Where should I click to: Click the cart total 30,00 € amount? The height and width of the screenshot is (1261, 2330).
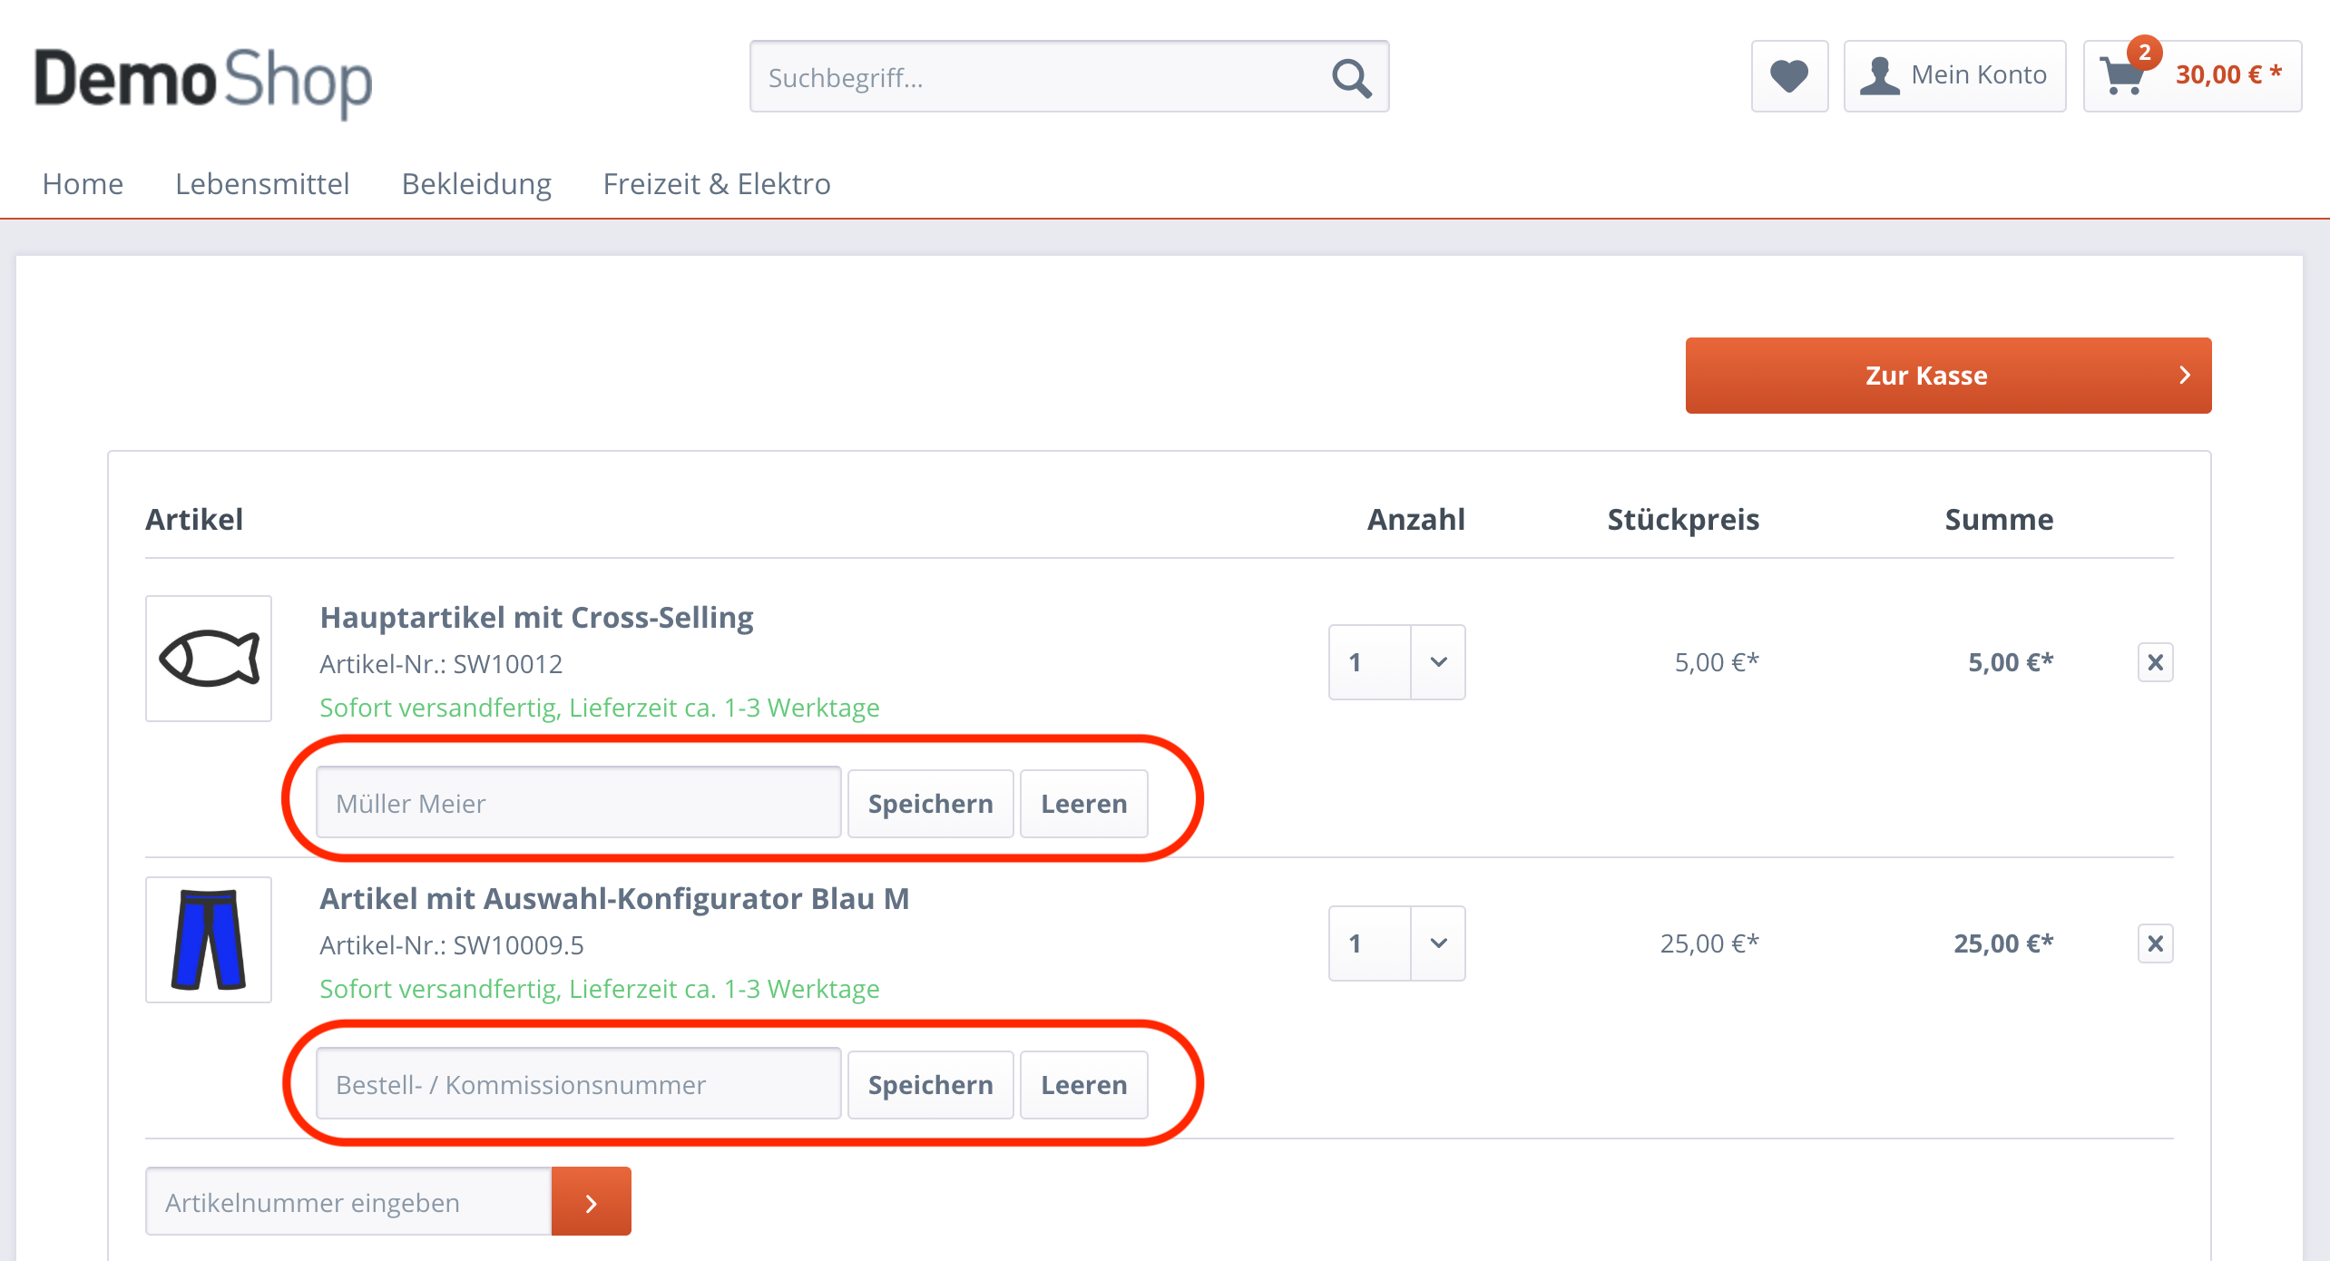click(2228, 74)
